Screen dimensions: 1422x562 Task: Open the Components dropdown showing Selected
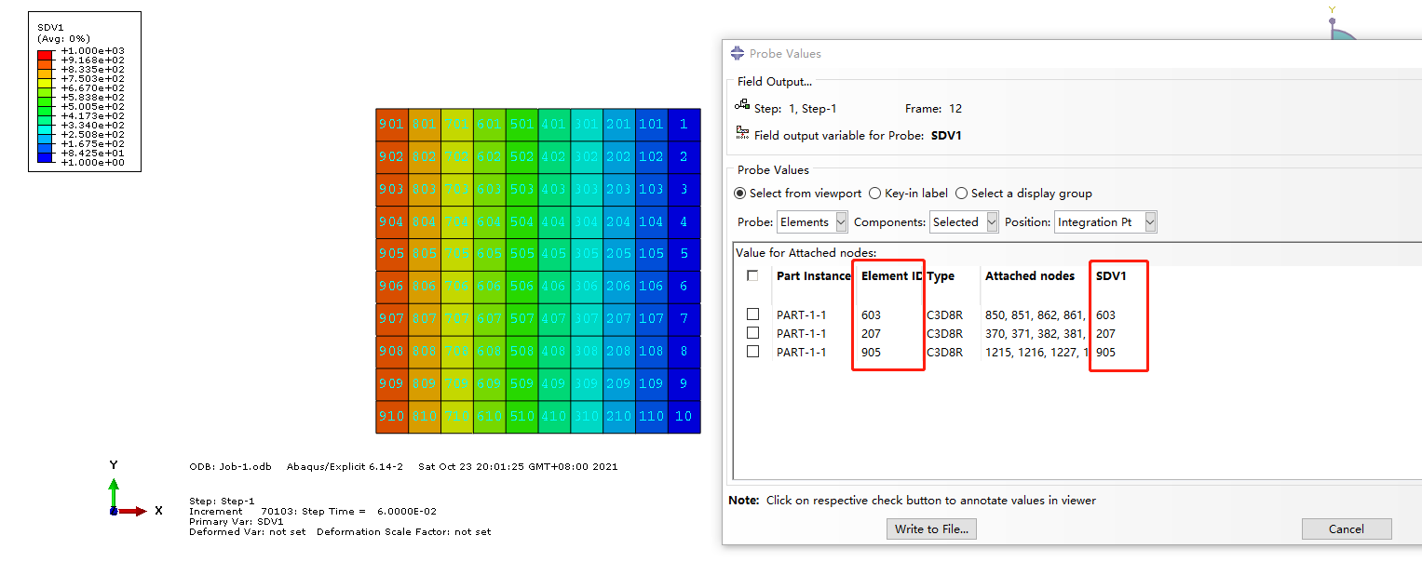[964, 221]
